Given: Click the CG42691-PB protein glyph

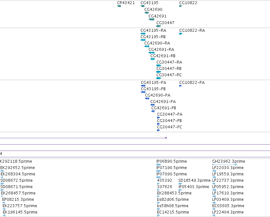Looking at the screenshot, I should point(153,111).
